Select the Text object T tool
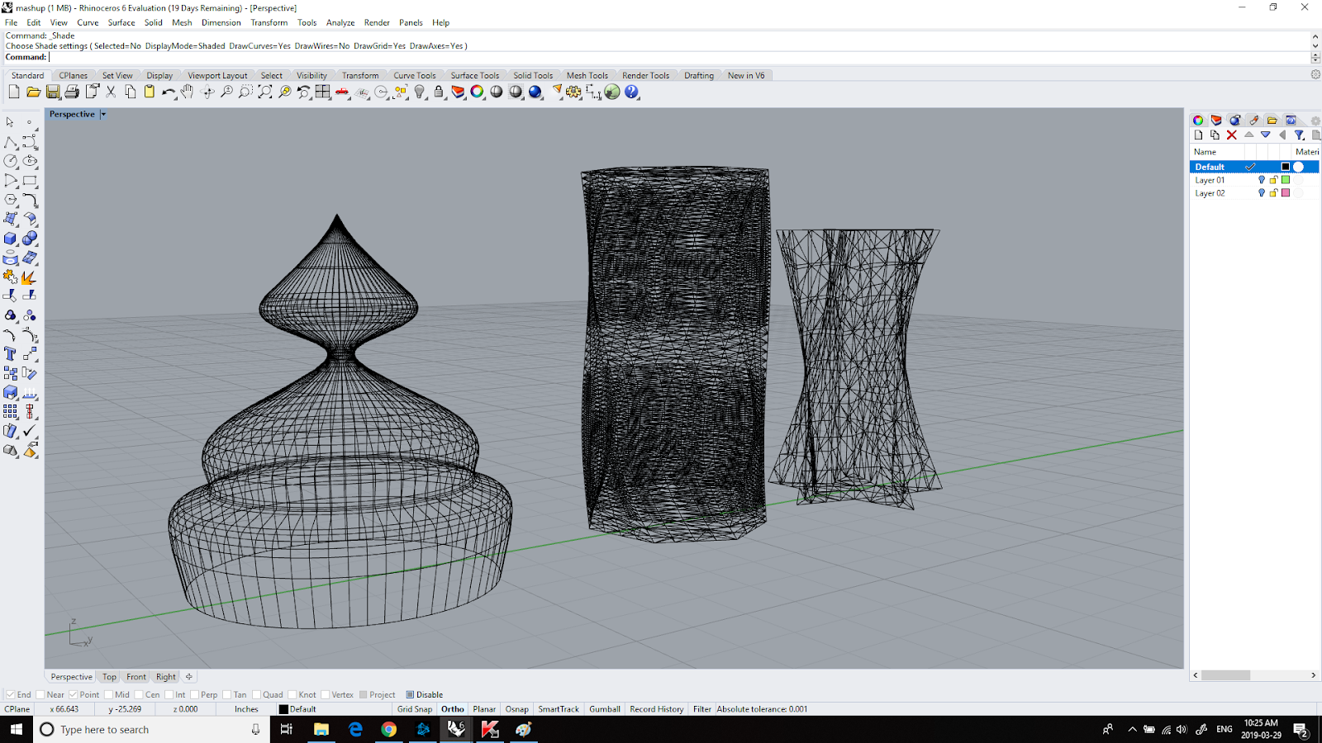This screenshot has height=743, width=1322. pyautogui.click(x=11, y=353)
